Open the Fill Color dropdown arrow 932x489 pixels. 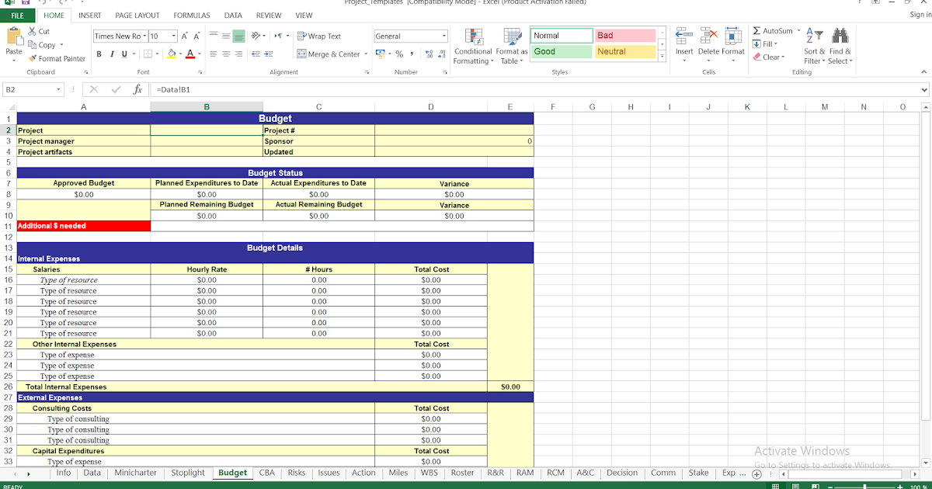tap(180, 55)
